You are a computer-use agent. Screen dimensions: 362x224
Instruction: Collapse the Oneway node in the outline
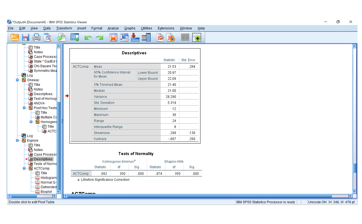click(x=17, y=80)
